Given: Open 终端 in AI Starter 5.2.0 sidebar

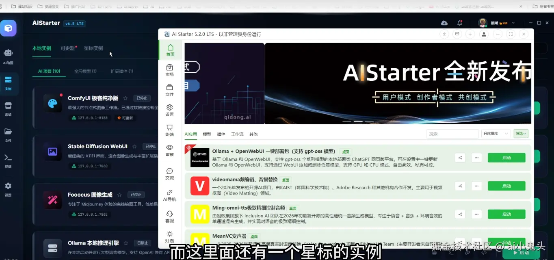Looking at the screenshot, I should pyautogui.click(x=170, y=130).
